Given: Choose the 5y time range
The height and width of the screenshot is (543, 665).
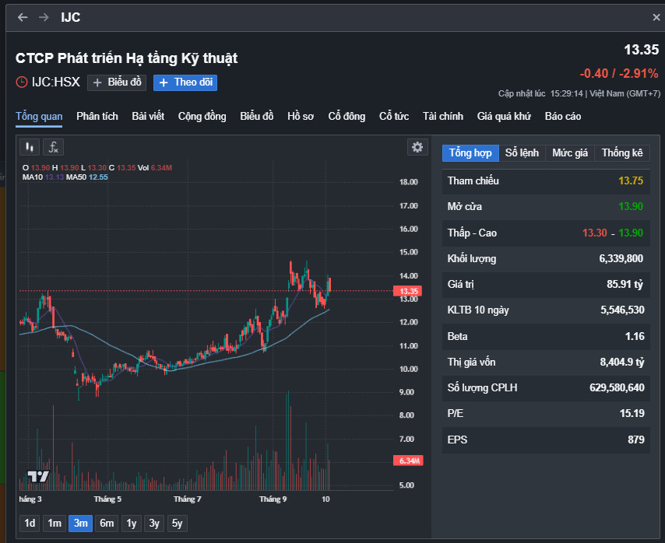Looking at the screenshot, I should 178,524.
